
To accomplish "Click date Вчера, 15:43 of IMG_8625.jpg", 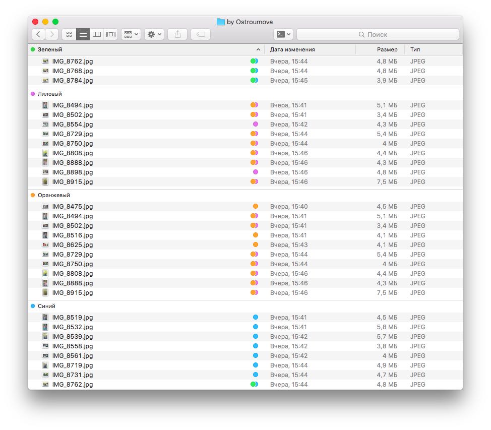I will coord(289,245).
